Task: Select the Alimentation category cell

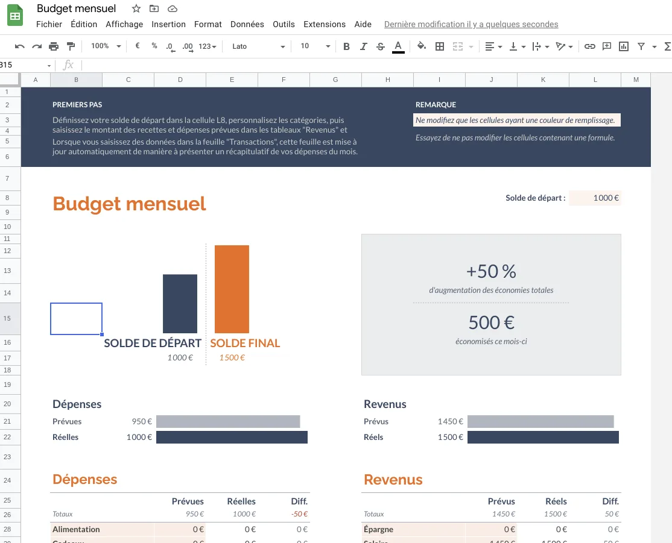Action: coord(102,529)
